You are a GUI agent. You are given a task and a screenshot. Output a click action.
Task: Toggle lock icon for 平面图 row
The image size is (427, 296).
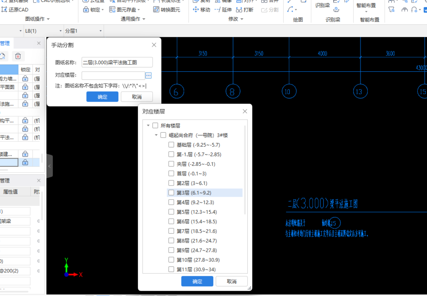click(25, 87)
